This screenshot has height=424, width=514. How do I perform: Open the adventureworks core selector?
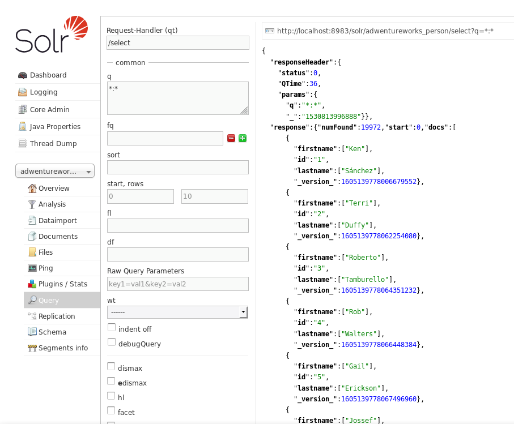(x=54, y=170)
